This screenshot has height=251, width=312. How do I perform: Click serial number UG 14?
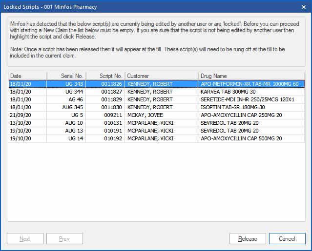click(x=76, y=138)
